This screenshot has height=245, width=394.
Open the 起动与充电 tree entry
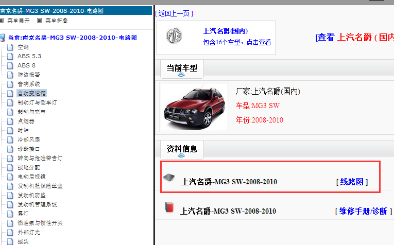31,112
